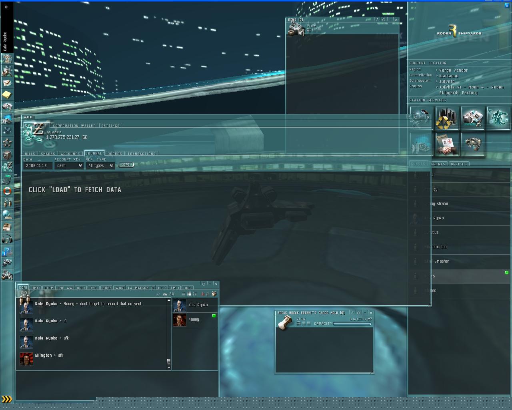Open the Jufvitte solar system link
The width and height of the screenshot is (512, 410).
tap(447, 81)
